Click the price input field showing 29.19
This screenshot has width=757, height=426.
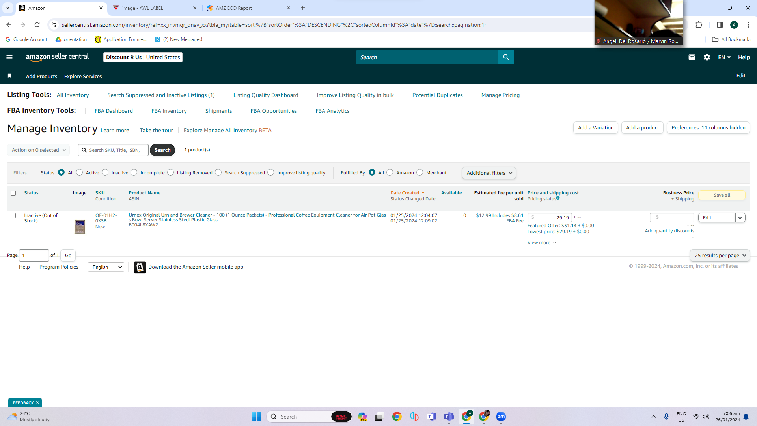[550, 217]
